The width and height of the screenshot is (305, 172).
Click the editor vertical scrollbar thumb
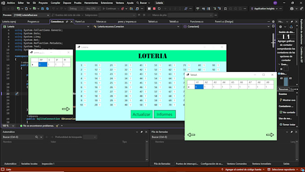click(273, 41)
